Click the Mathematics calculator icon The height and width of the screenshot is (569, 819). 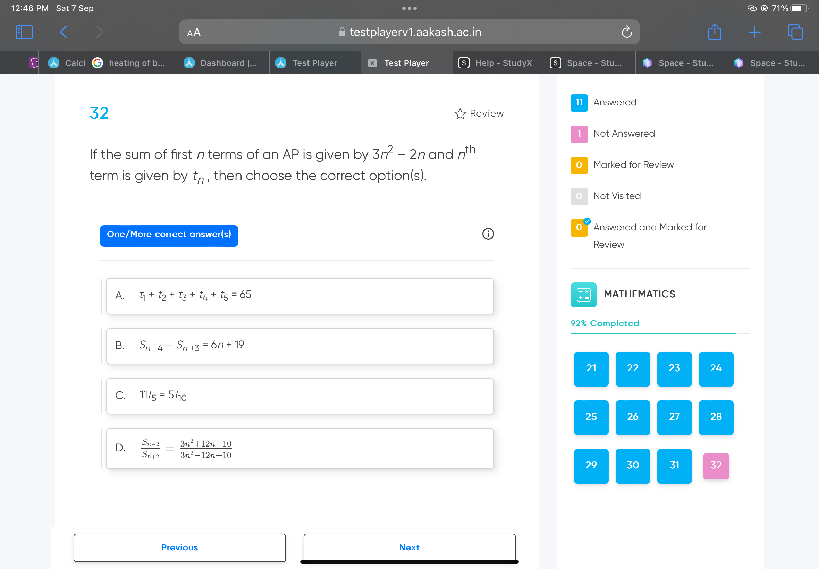tap(583, 295)
